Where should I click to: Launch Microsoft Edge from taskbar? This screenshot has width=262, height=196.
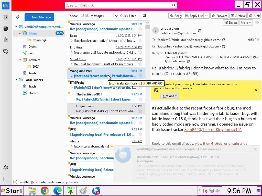pos(58,191)
